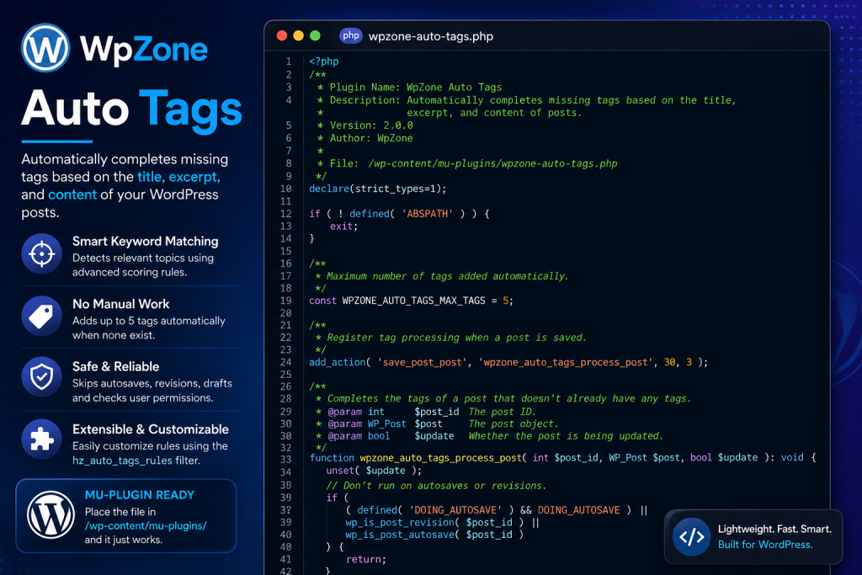Select the wpzone-auto-tags.php file tab
Image resolution: width=862 pixels, height=575 pixels.
point(430,36)
